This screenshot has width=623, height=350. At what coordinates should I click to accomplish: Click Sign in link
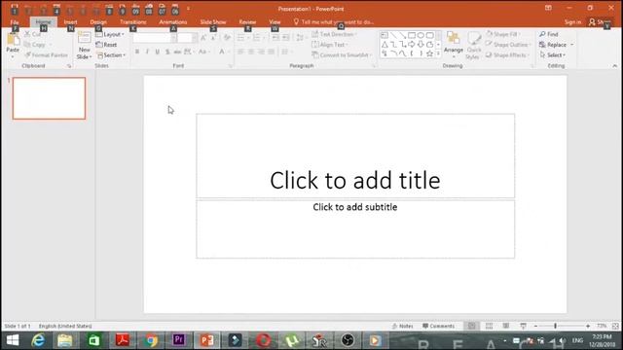[x=572, y=22]
